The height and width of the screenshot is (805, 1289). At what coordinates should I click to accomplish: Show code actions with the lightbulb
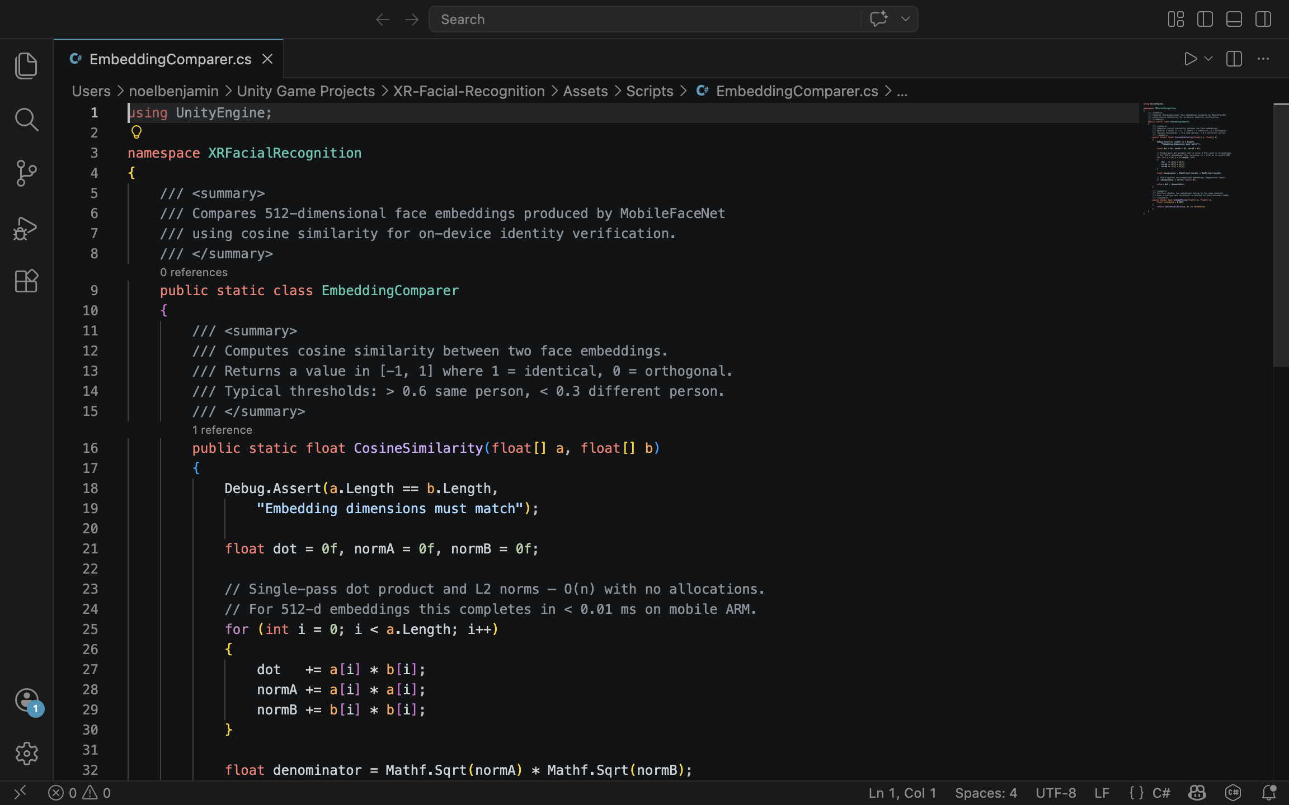pos(136,132)
